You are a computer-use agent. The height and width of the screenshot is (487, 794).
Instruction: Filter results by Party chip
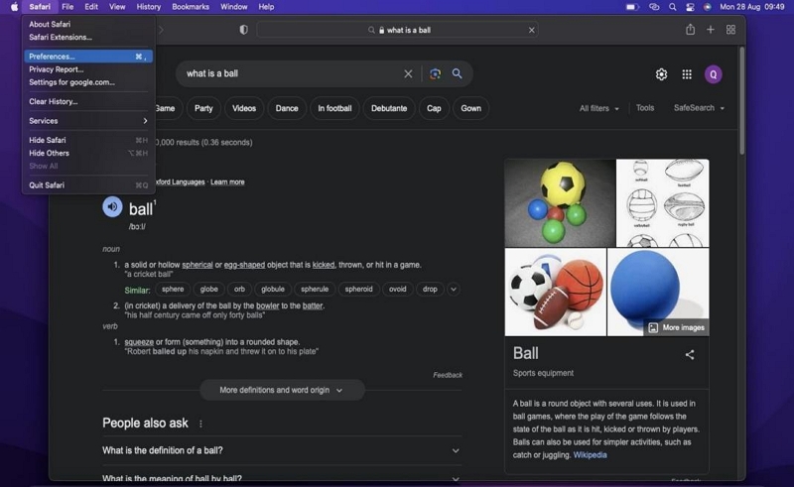tap(203, 108)
